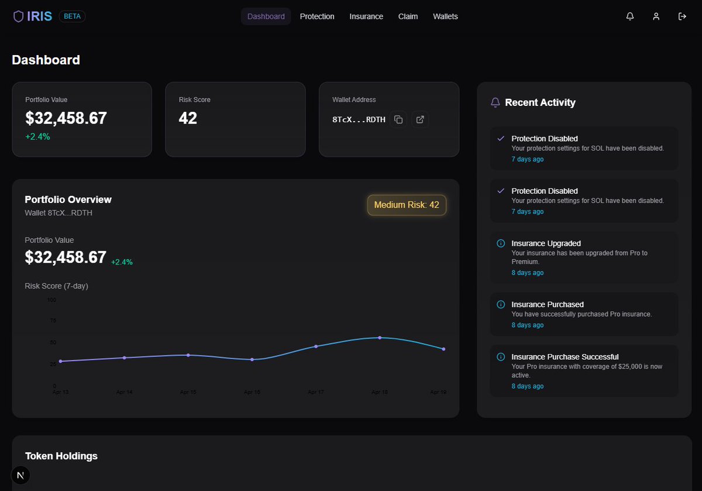Click the info icon on Insurance Upgraded
The width and height of the screenshot is (702, 491).
coord(501,243)
